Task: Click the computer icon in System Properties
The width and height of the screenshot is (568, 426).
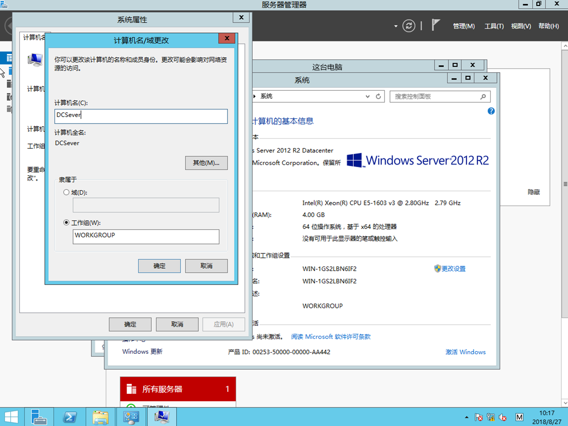Action: pos(35,60)
